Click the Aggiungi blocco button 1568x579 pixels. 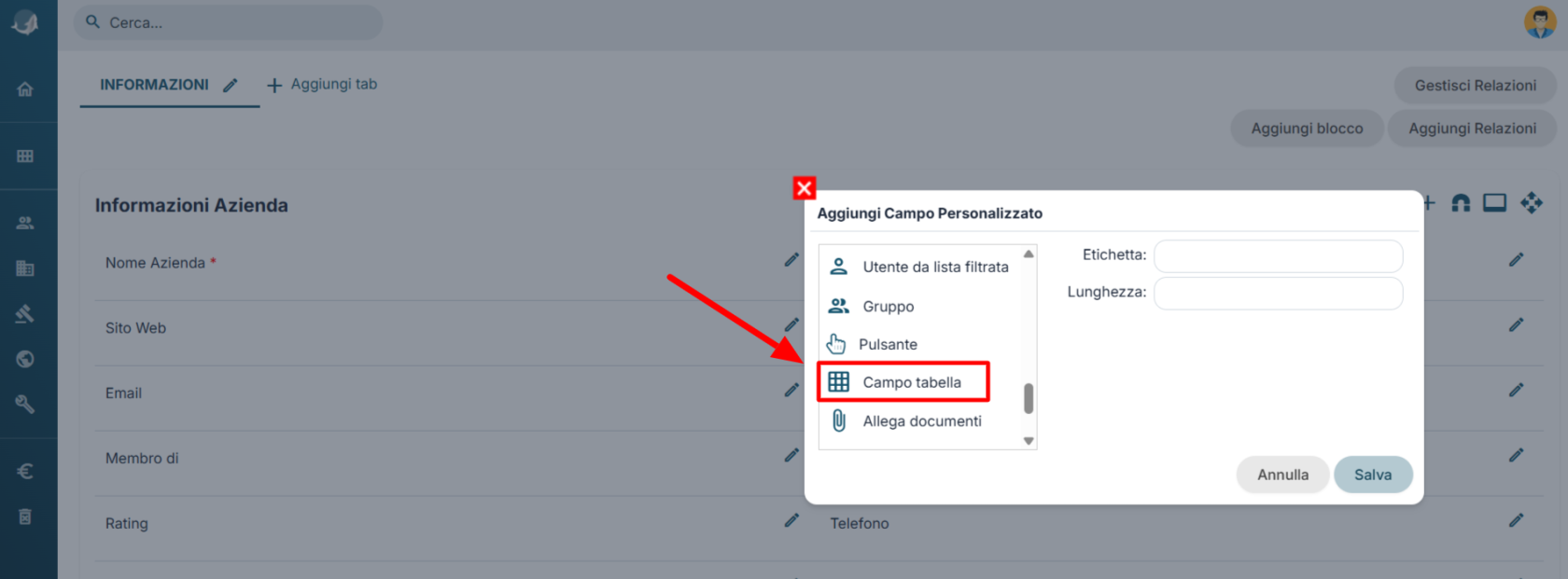(1307, 129)
